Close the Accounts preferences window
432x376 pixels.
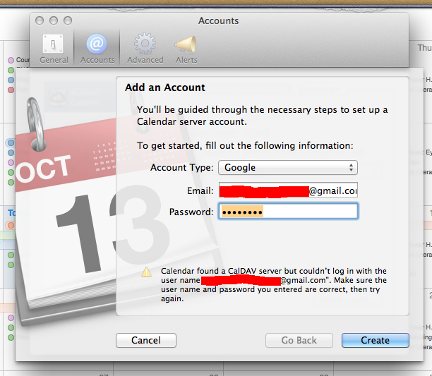40,20
